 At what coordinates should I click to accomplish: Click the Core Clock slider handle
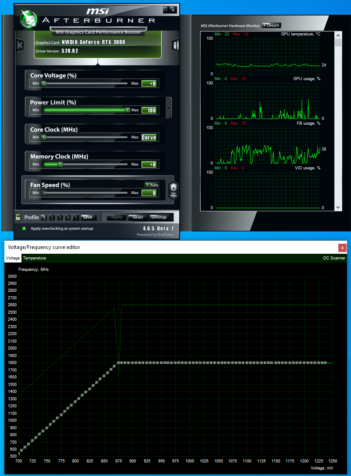tap(44, 137)
